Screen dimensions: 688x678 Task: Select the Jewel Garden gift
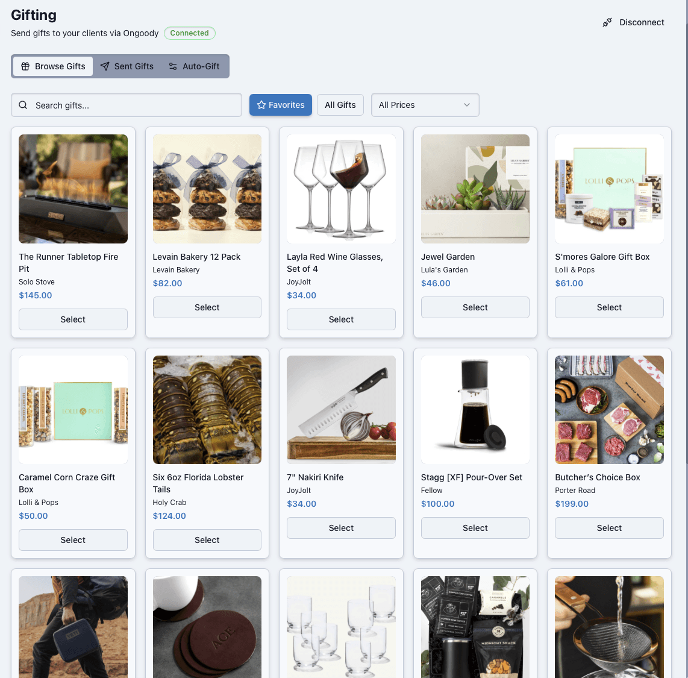[x=475, y=307]
